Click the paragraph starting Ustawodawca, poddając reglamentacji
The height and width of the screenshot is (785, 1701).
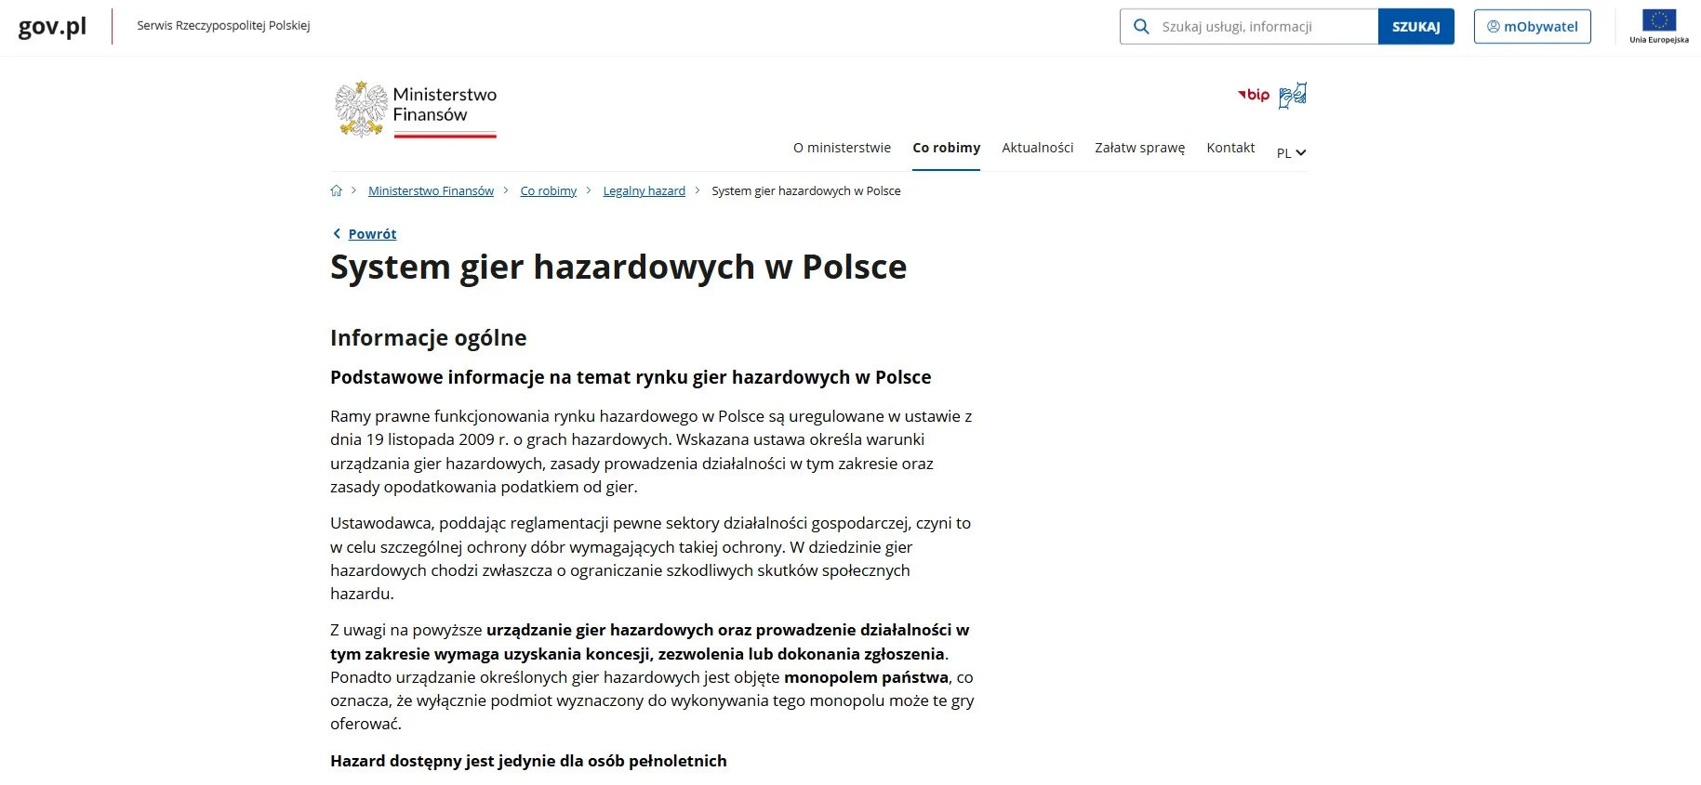coord(650,558)
